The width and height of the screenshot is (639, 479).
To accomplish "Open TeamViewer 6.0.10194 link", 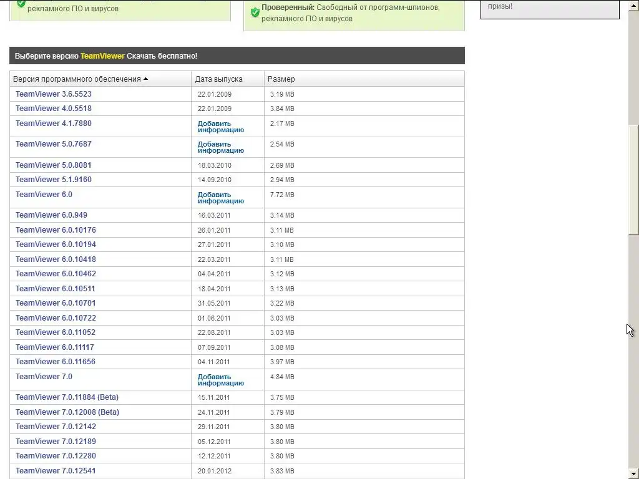I will point(56,244).
